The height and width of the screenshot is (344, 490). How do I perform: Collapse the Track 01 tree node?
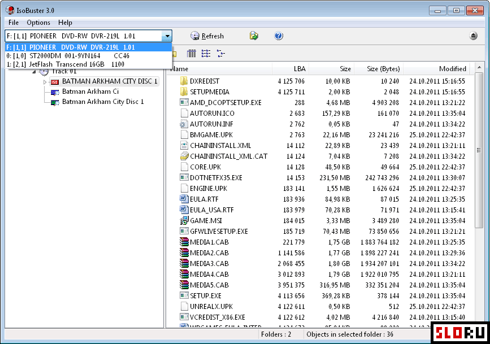[34, 72]
